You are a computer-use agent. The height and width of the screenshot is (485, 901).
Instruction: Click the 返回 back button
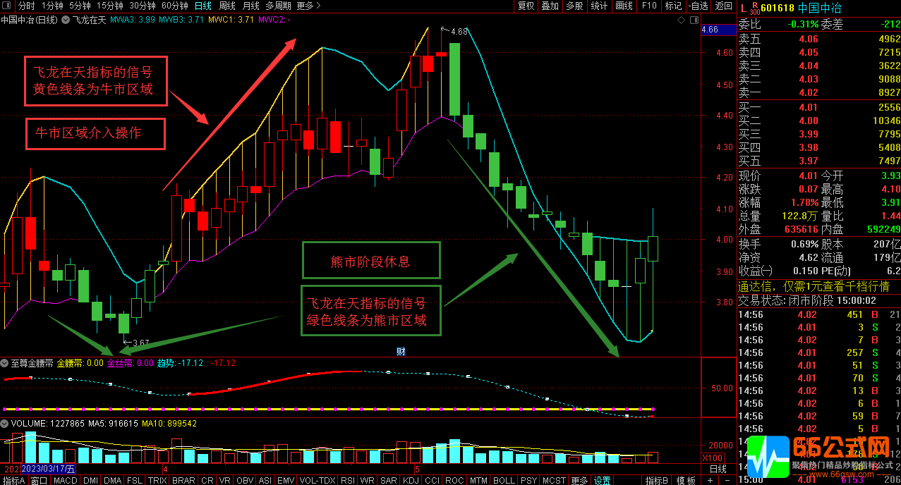click(723, 6)
